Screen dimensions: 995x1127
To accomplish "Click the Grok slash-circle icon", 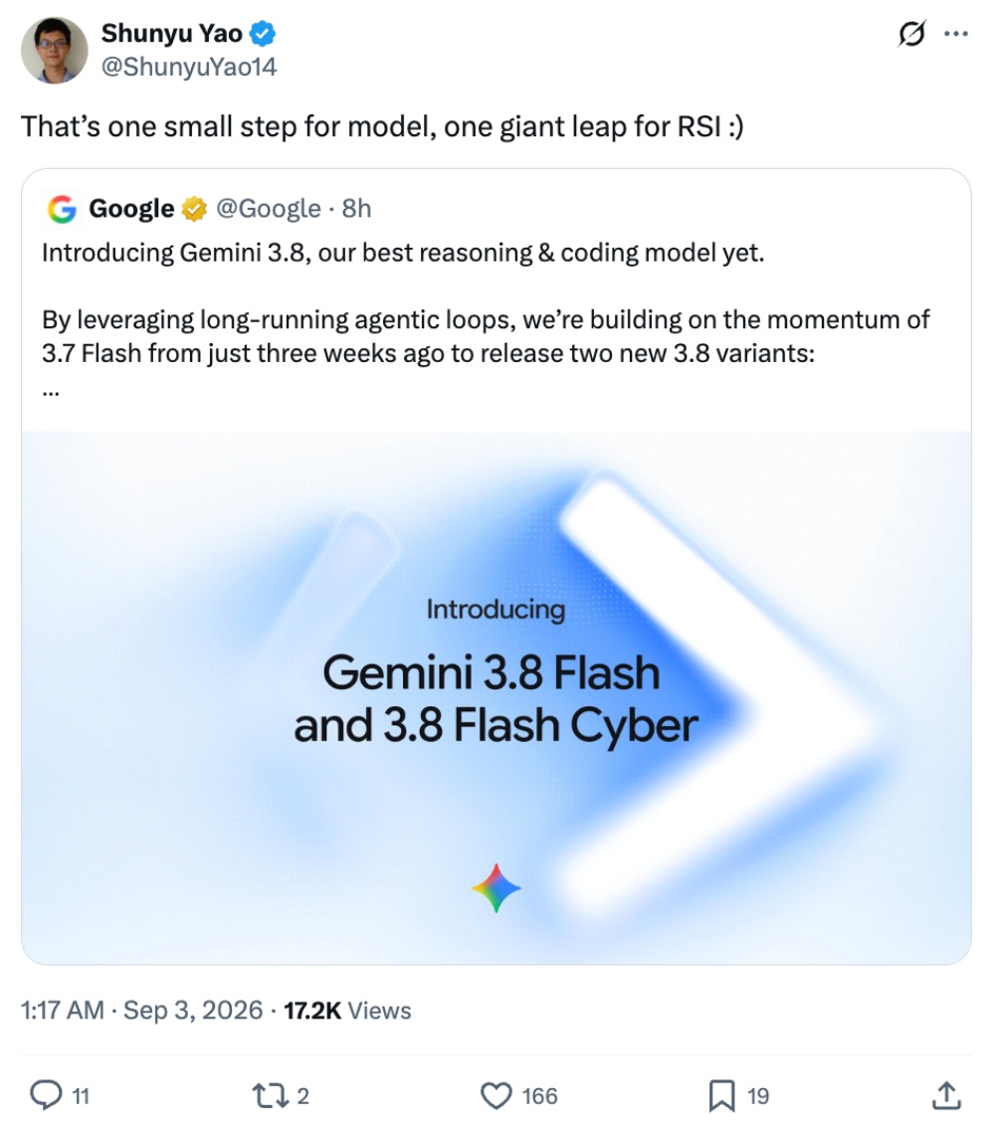I will (x=911, y=33).
